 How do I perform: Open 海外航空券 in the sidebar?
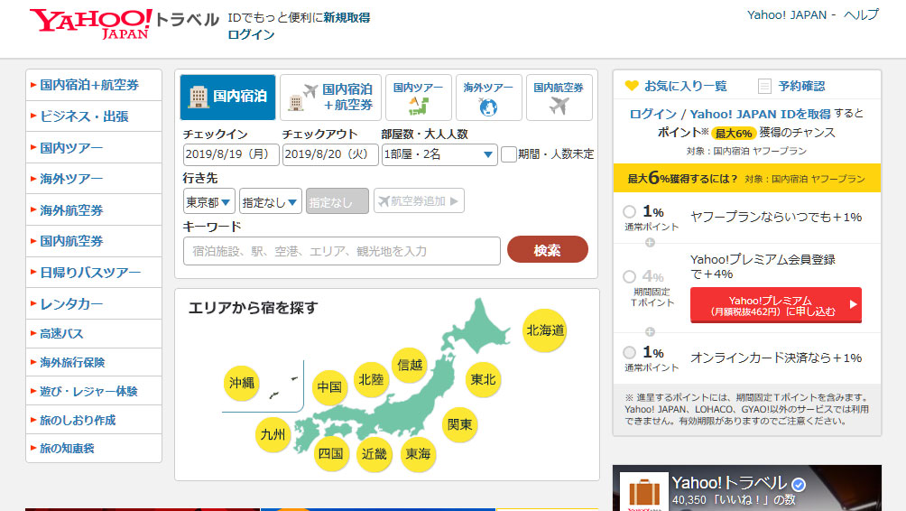pyautogui.click(x=94, y=209)
